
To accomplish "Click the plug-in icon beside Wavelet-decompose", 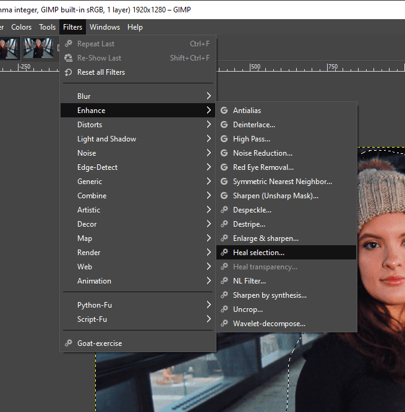I will point(224,323).
